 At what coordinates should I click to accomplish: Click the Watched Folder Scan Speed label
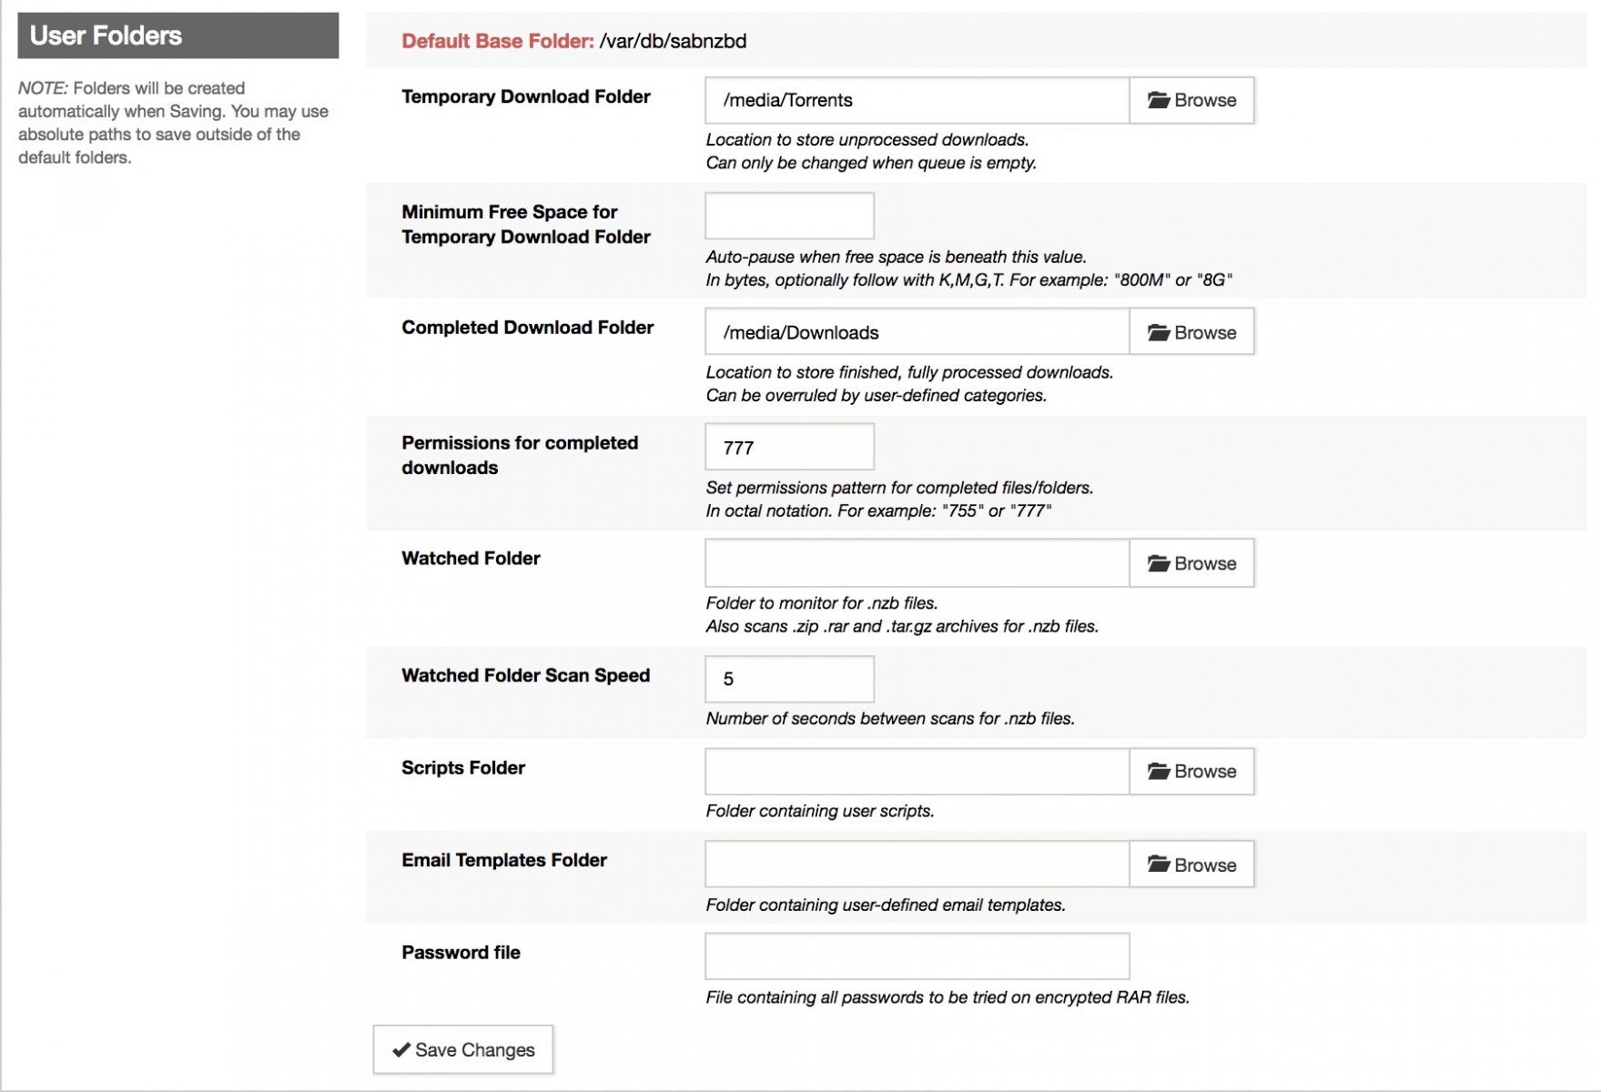(x=525, y=675)
